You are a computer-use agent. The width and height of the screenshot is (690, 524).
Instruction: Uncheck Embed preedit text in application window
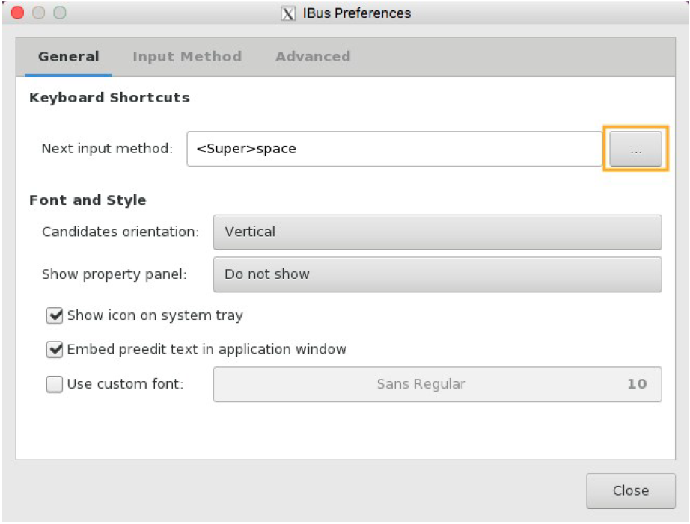click(55, 349)
